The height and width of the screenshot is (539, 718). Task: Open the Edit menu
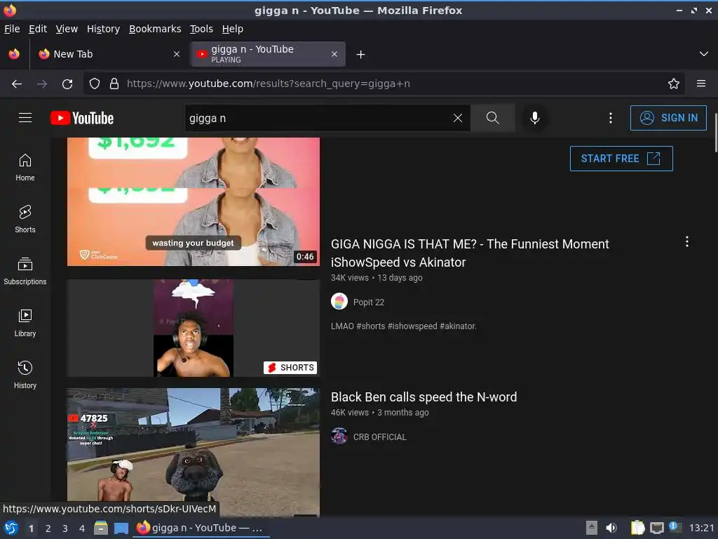coord(38,29)
